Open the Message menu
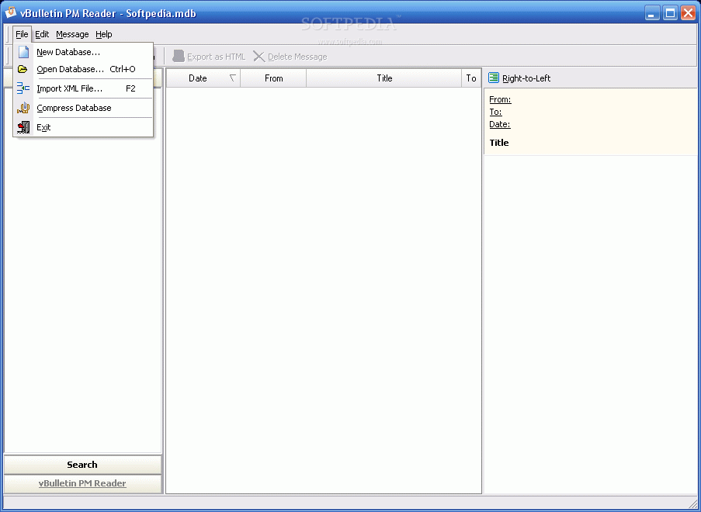 pyautogui.click(x=72, y=34)
